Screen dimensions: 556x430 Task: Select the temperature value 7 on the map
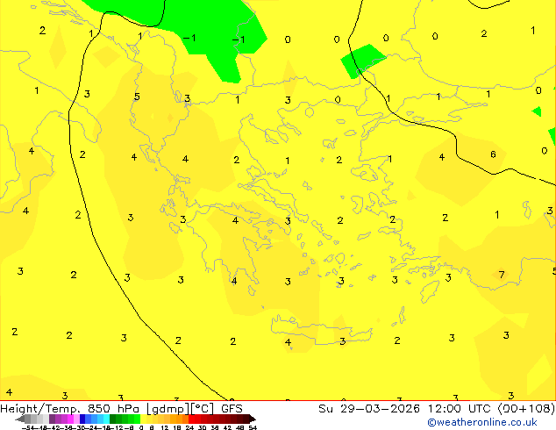tap(502, 275)
